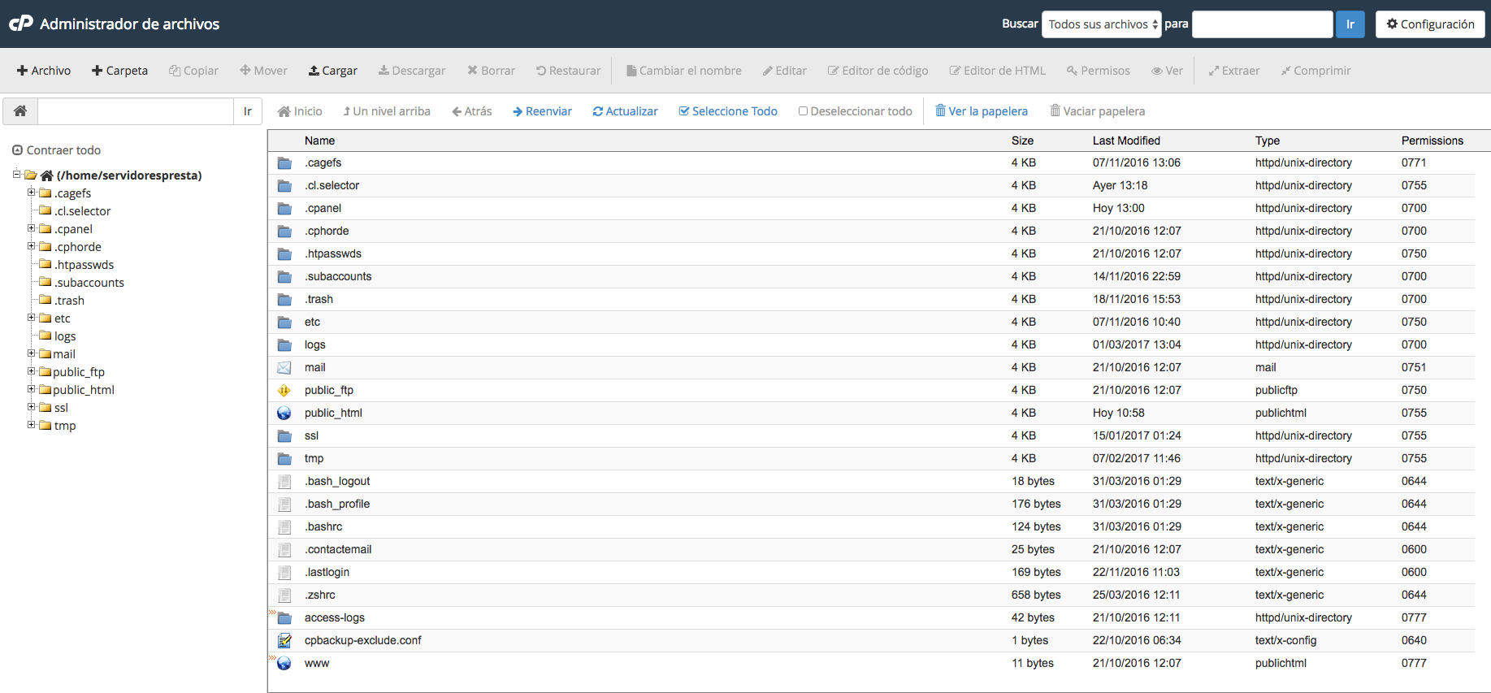
Task: Create a new folder with Carpeta
Action: click(119, 71)
